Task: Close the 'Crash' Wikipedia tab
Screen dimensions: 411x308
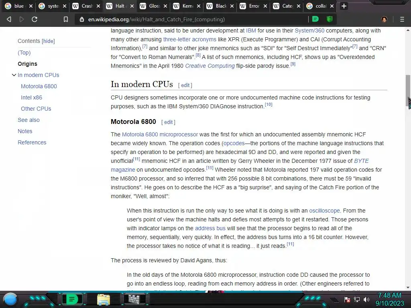Action: coord(98,6)
